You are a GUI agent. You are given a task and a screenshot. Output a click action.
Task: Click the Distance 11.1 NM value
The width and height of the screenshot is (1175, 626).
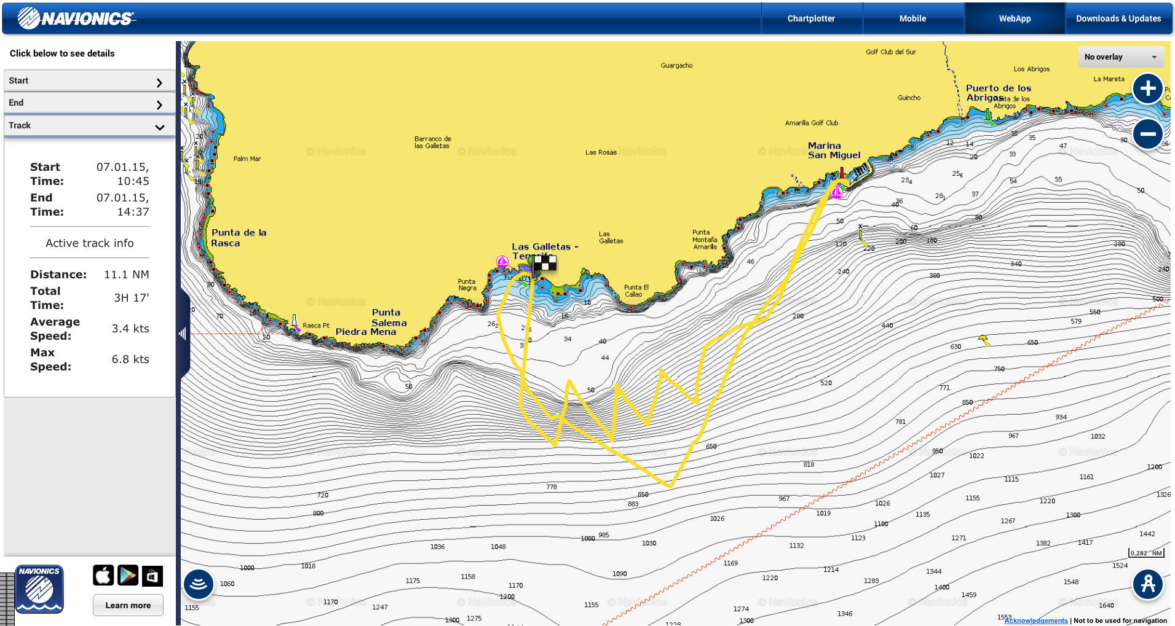click(127, 275)
